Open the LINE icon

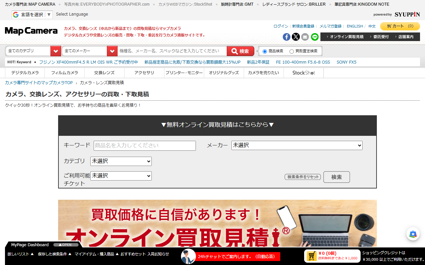[314, 37]
